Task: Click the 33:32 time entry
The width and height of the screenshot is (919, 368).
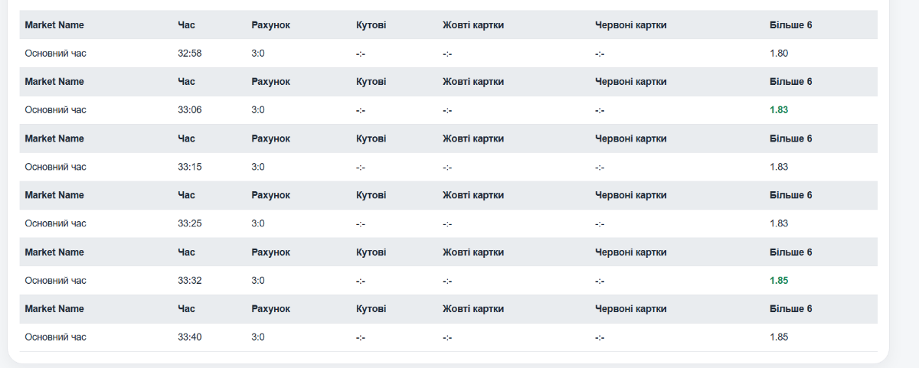Action: coord(189,281)
